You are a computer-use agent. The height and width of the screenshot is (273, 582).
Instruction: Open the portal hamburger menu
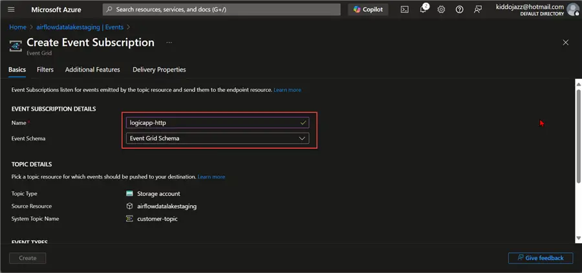(x=11, y=10)
